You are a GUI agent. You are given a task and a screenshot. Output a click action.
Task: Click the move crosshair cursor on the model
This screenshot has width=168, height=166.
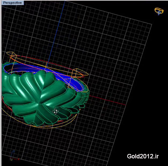coord(55,111)
